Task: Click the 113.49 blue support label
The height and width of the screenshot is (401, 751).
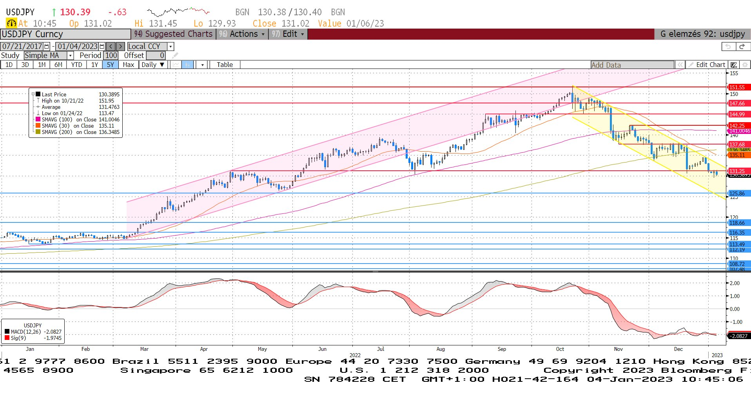Action: [738, 244]
